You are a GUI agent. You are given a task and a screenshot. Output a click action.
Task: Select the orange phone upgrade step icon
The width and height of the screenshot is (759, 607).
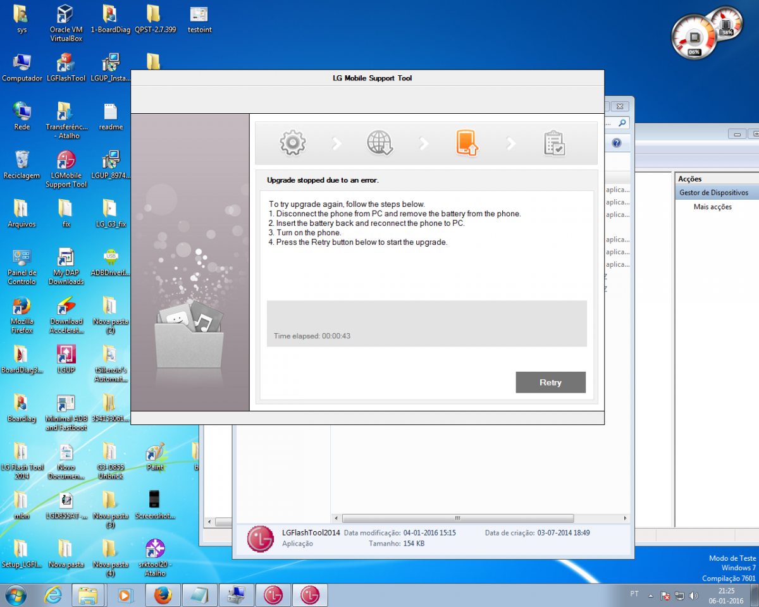point(467,143)
